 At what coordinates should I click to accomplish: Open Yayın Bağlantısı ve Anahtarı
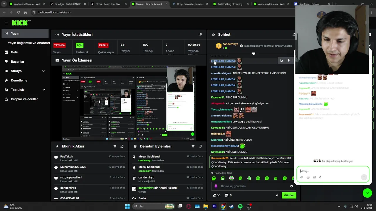coord(29,43)
